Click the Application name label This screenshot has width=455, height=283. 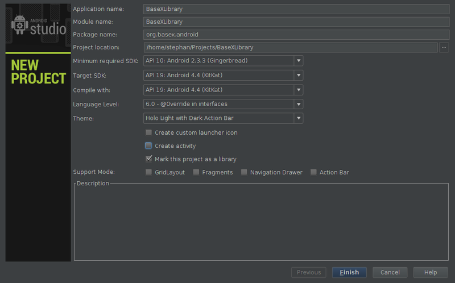click(98, 9)
